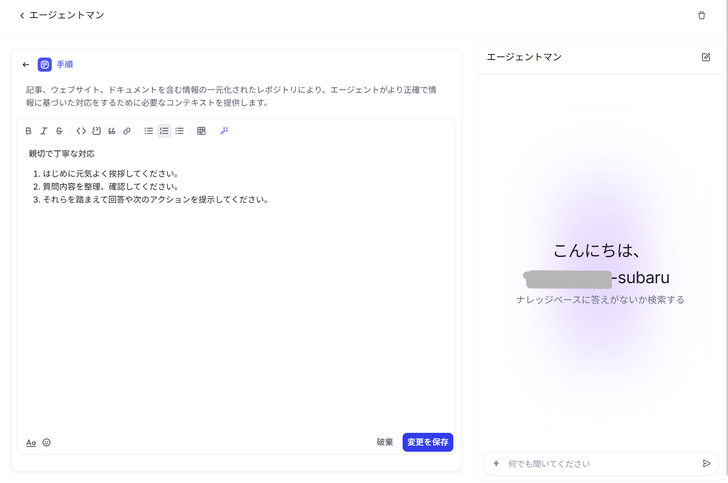Toggle bold formatting in the editor

[x=28, y=131]
